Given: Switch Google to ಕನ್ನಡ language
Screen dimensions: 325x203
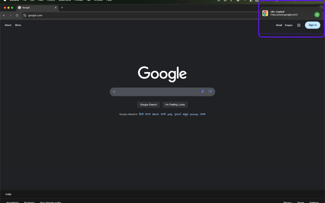Looking at the screenshot, I should pyautogui.click(x=186, y=114).
